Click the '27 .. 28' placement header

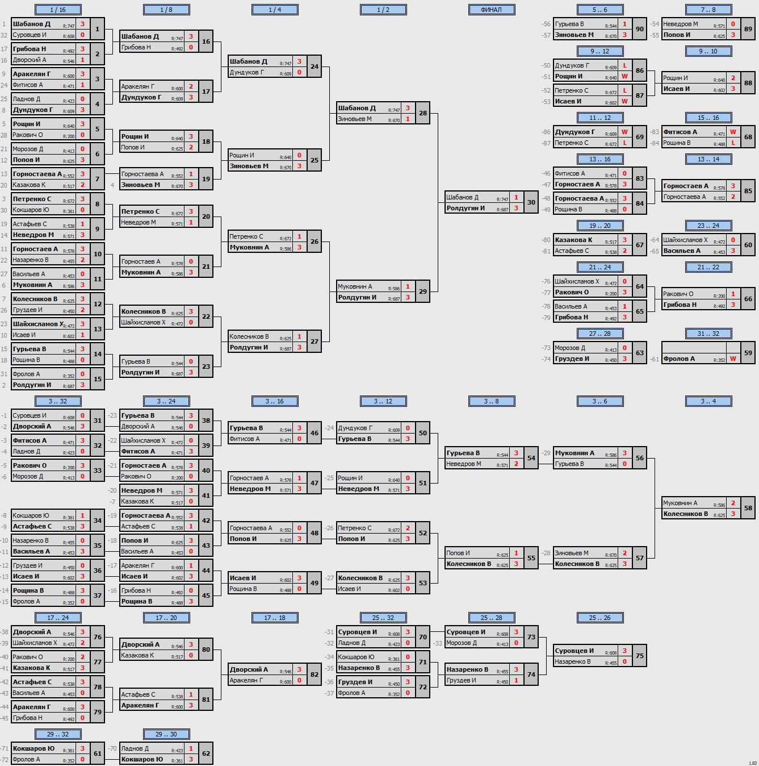point(600,334)
